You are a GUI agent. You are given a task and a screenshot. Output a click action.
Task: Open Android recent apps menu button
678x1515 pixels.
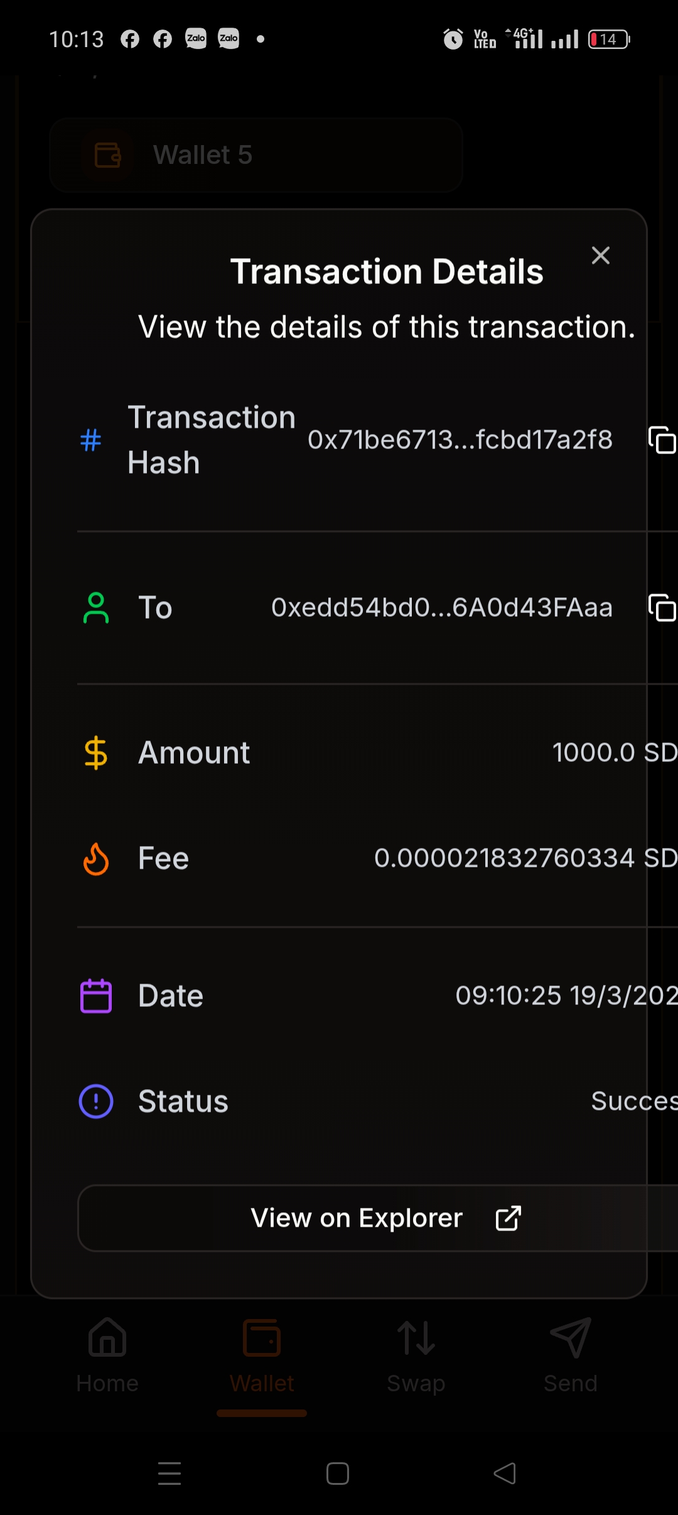(169, 1474)
